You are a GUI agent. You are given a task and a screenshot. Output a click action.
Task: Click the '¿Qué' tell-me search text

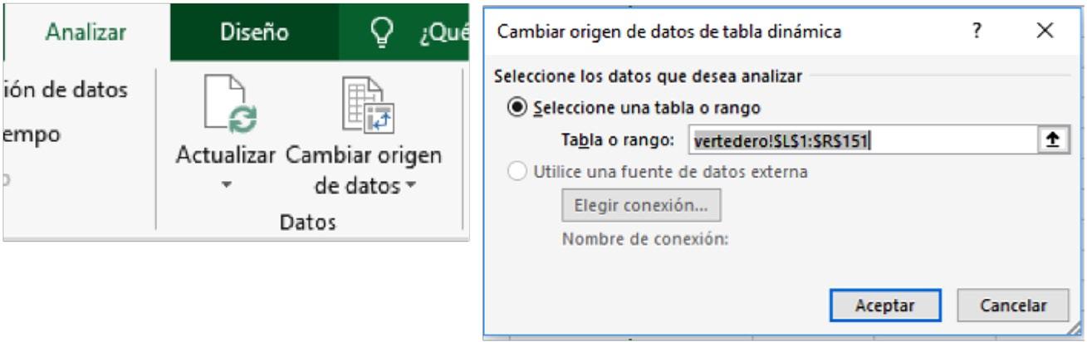click(444, 33)
